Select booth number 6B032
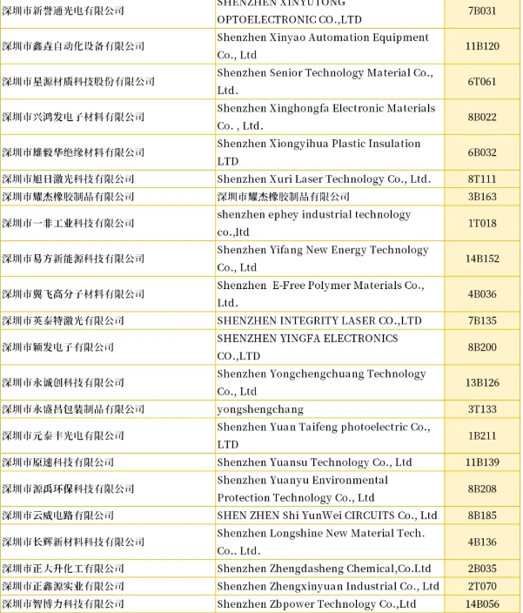This screenshot has width=523, height=613. [482, 152]
